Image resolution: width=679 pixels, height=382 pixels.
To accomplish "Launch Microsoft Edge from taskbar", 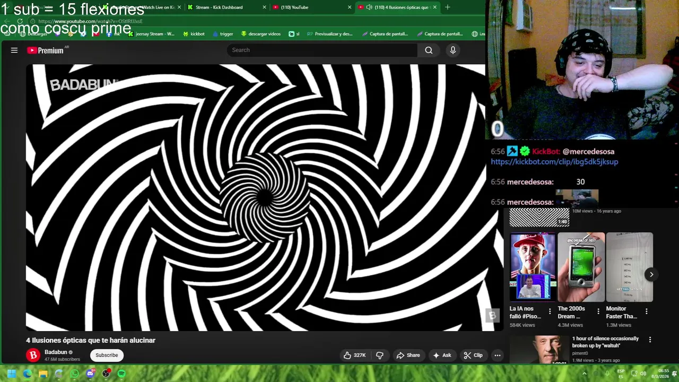I will (27, 374).
